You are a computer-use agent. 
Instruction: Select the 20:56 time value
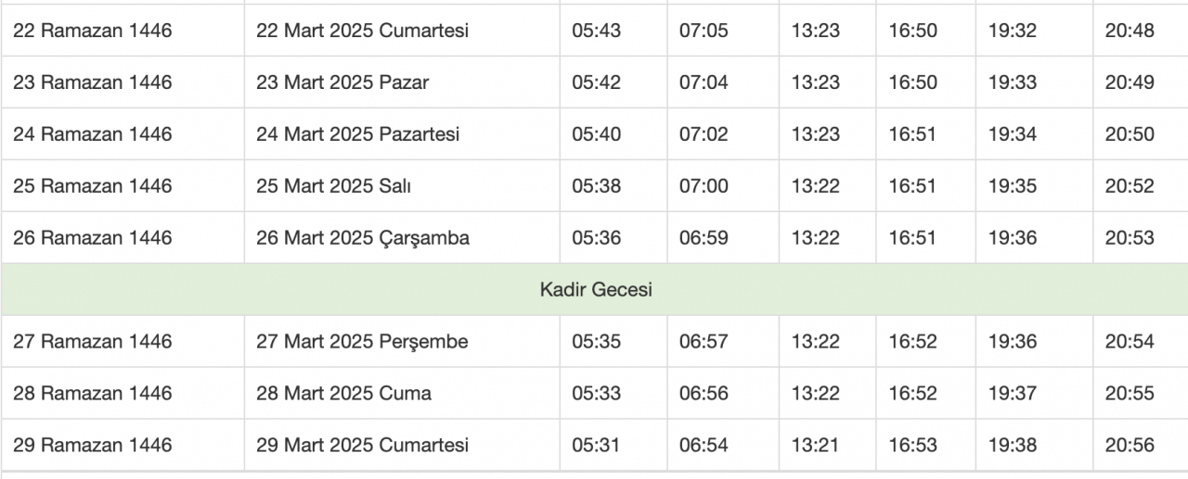[1130, 446]
